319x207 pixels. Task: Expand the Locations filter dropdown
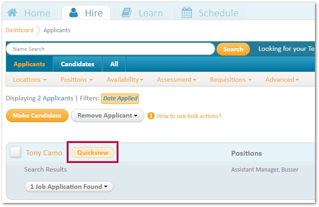29,79
